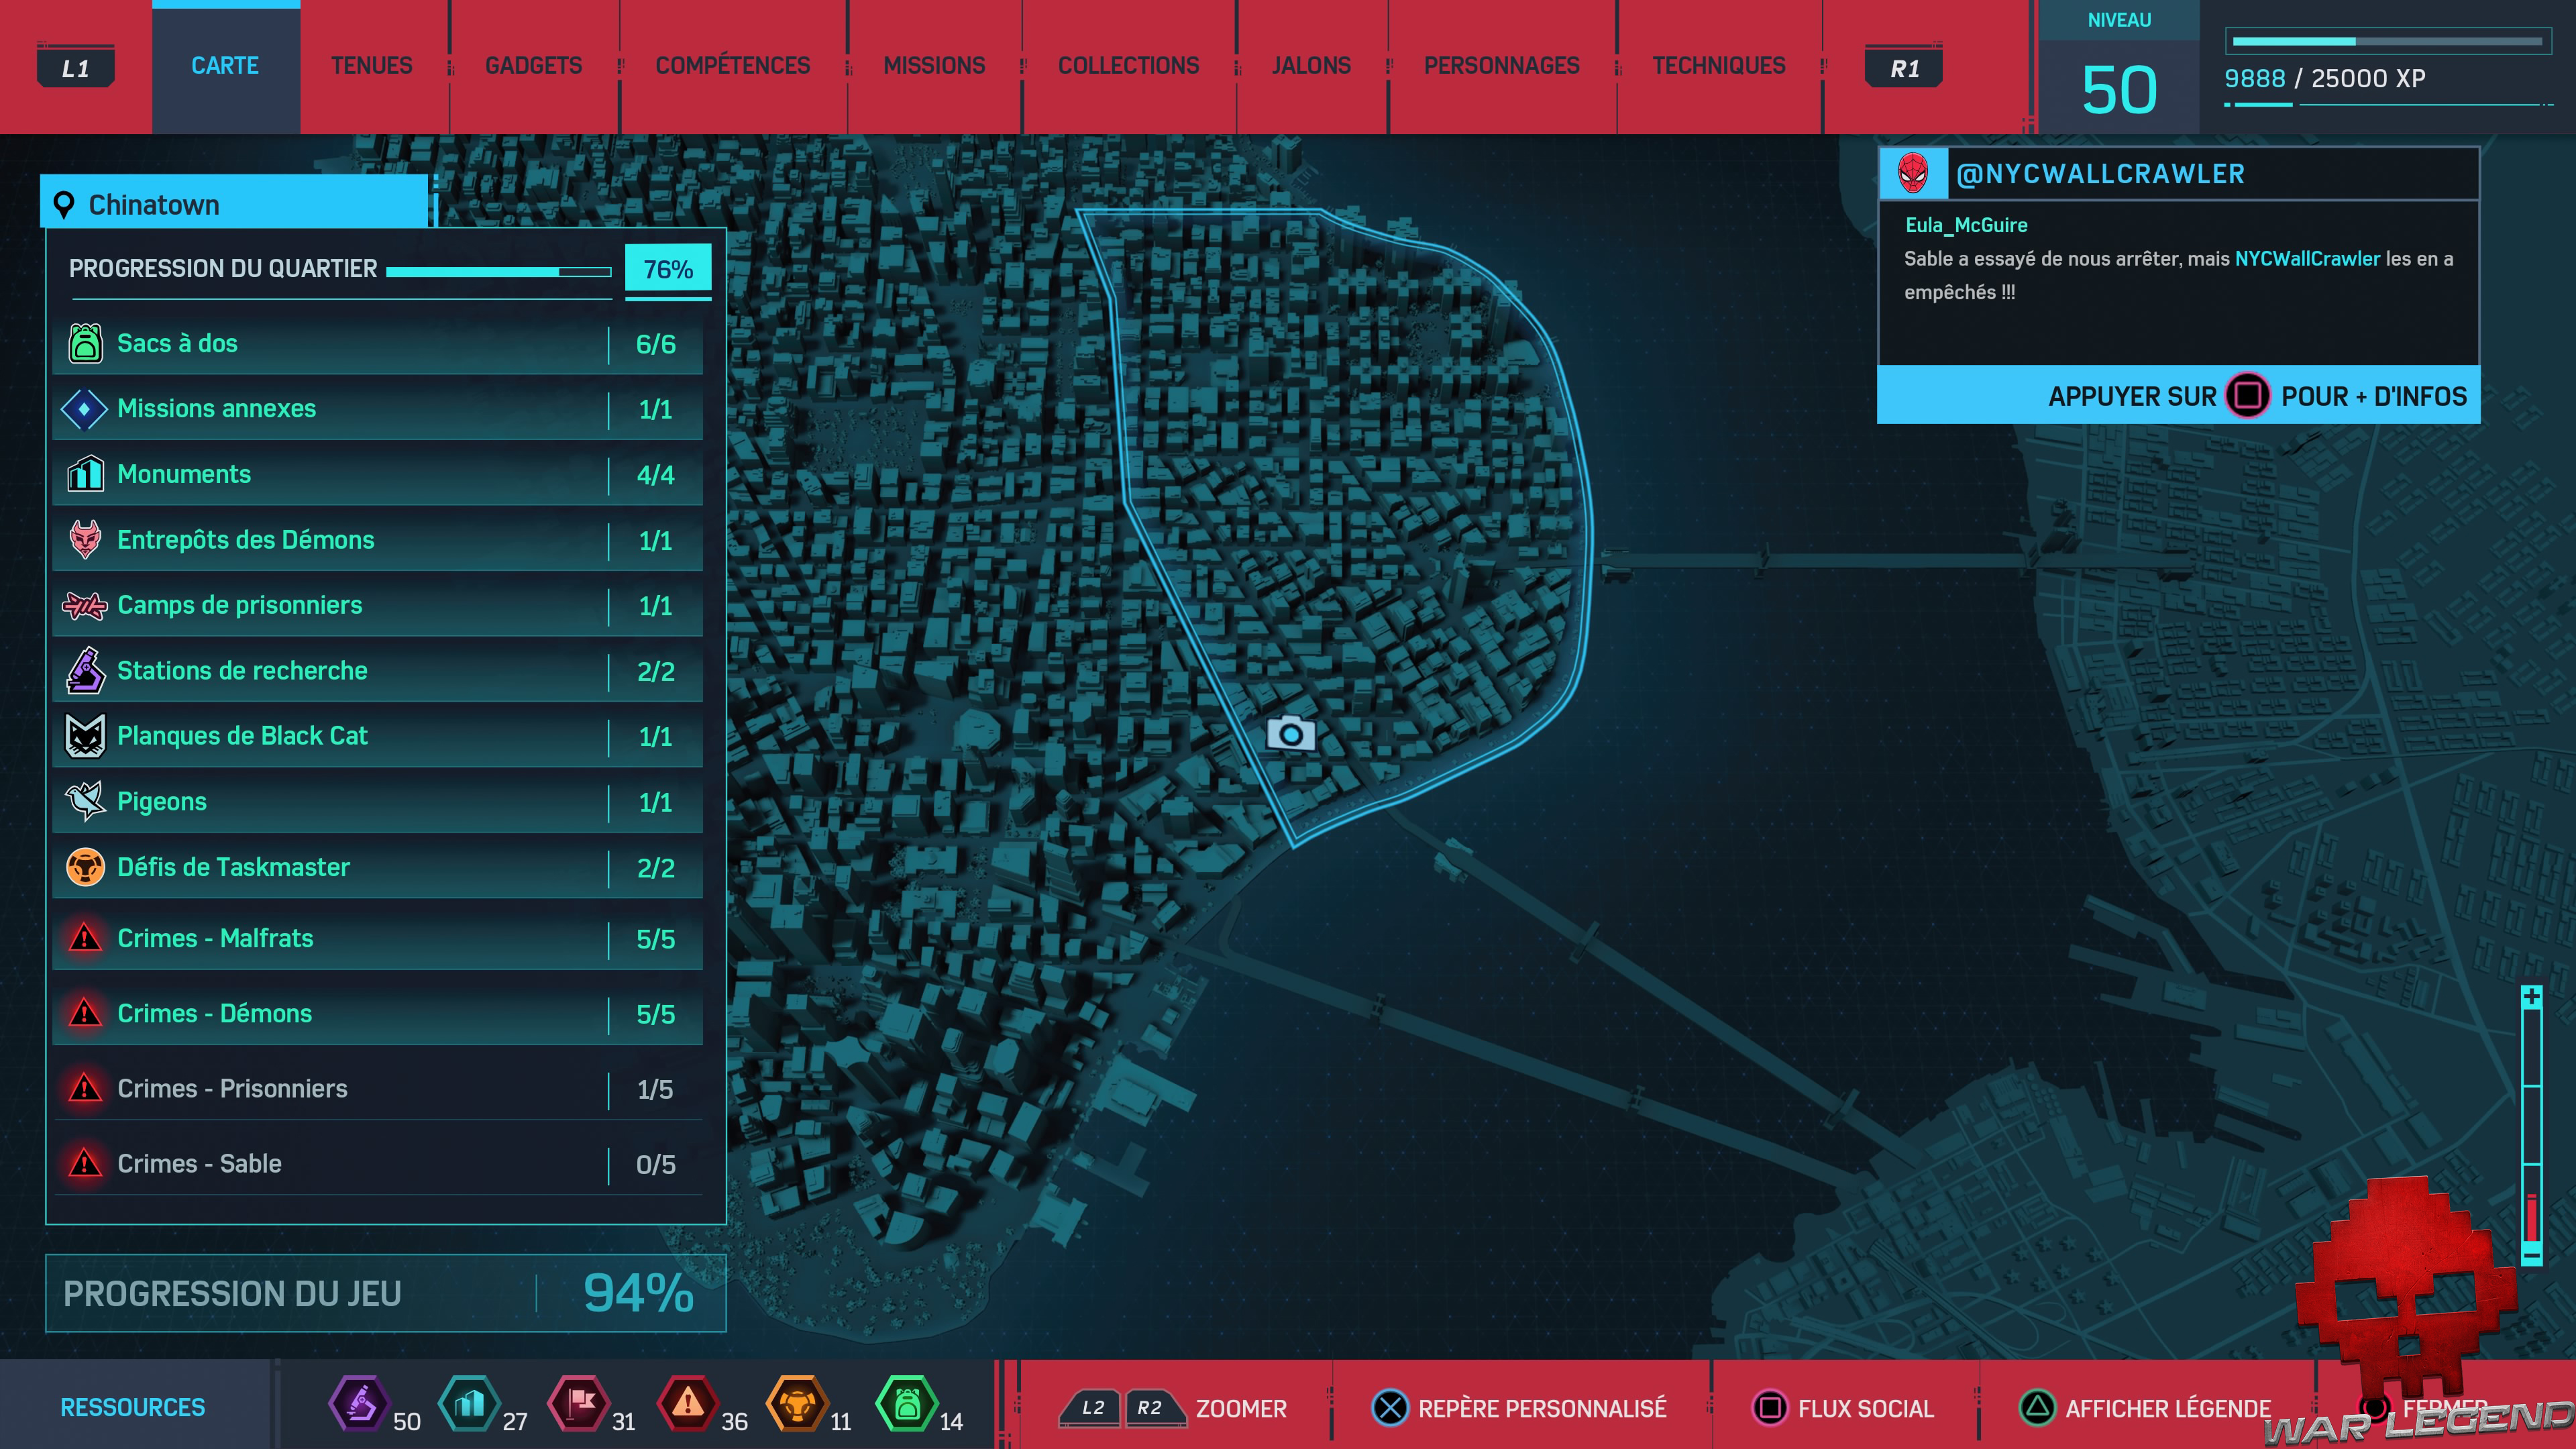Click the Entrepôts des Démons mask icon
The image size is (2576, 1449).
coord(85,540)
